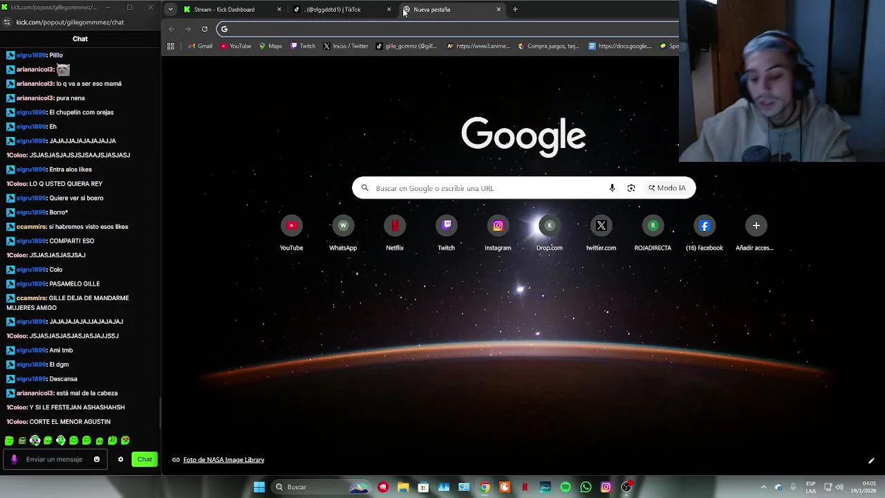Viewport: 885px width, 498px height.
Task: Click the Windows Start button
Action: (259, 487)
